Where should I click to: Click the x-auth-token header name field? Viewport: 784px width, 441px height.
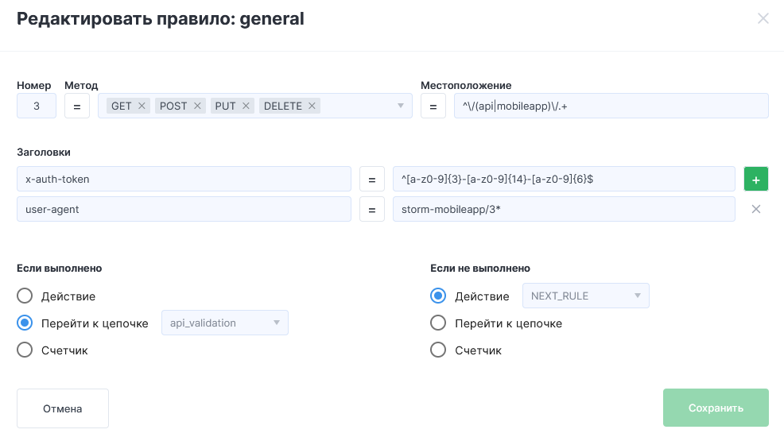(184, 180)
